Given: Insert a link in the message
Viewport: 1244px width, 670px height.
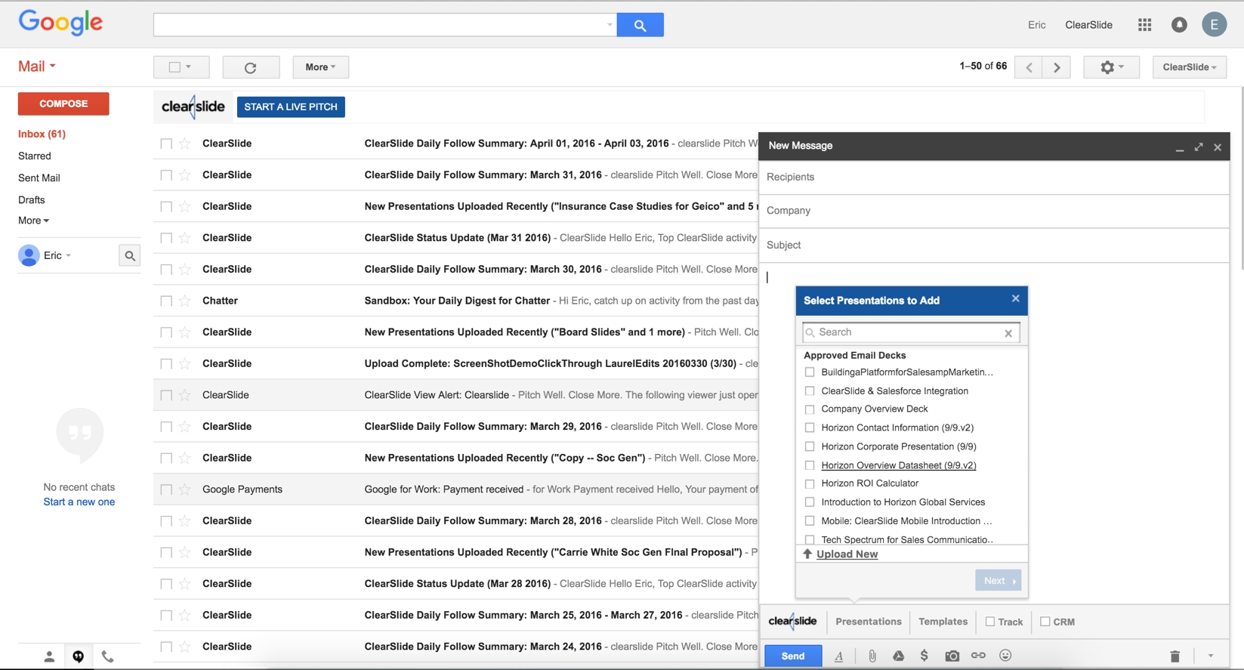Looking at the screenshot, I should (978, 656).
